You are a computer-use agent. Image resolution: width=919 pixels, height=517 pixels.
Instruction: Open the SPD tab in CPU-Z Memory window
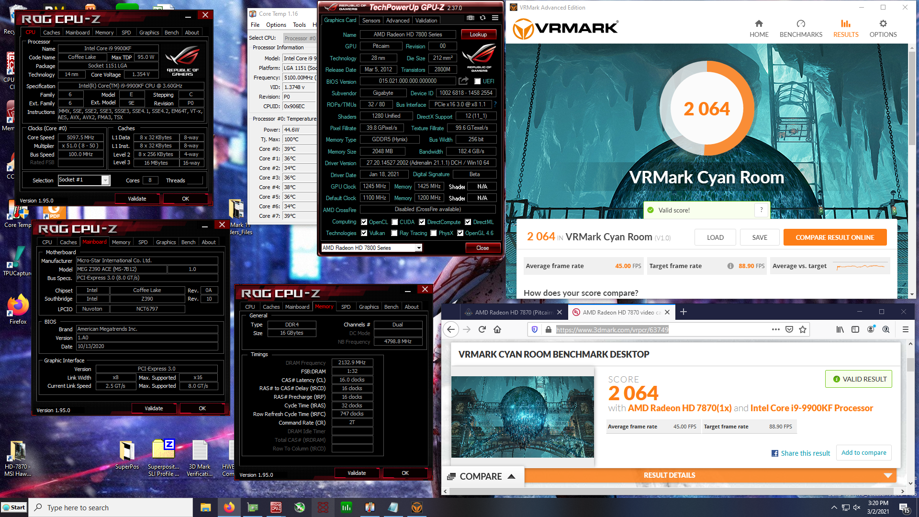click(x=346, y=307)
